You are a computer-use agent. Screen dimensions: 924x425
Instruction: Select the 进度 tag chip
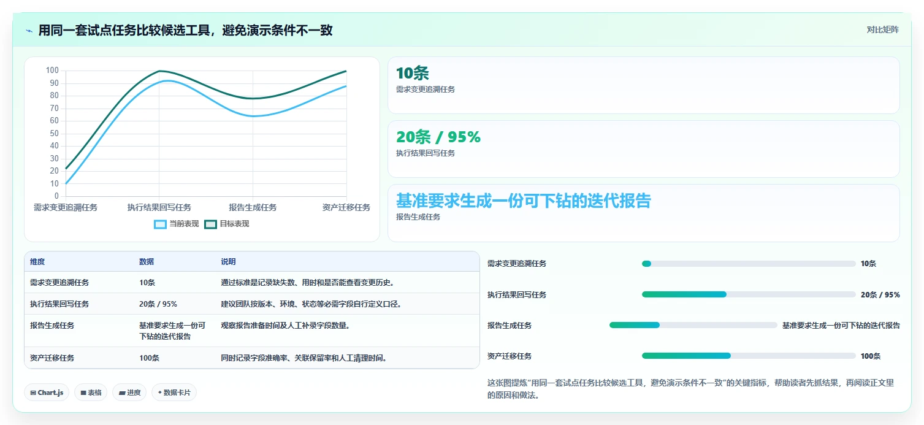[129, 392]
